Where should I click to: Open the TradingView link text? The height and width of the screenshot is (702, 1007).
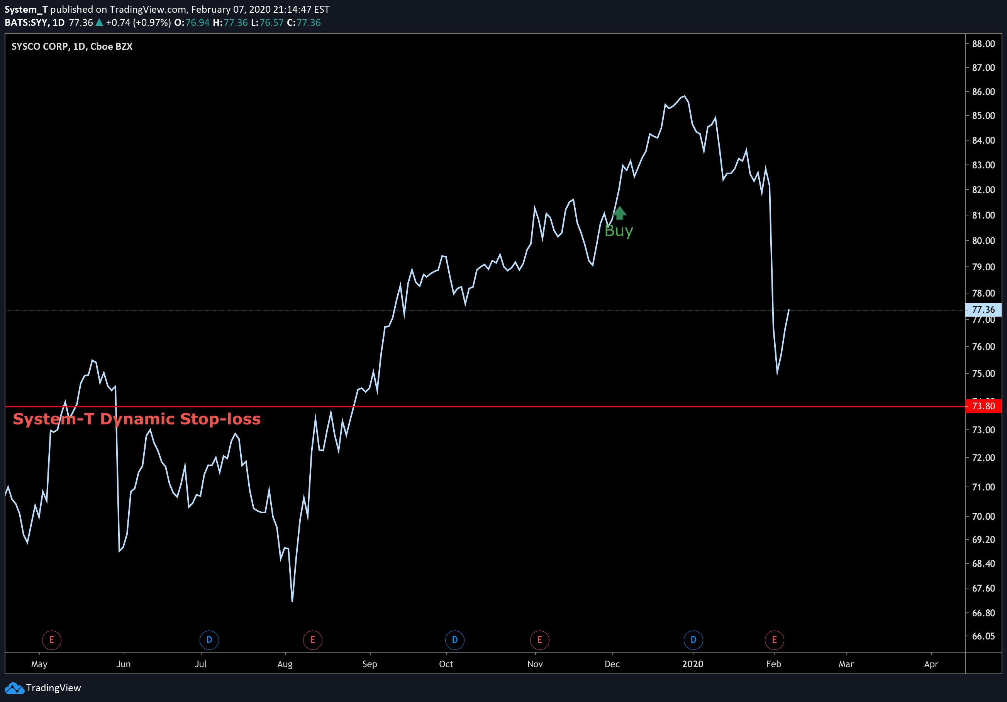tap(54, 688)
